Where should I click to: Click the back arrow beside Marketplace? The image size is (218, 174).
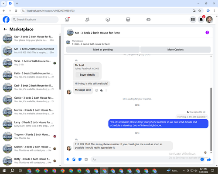pos(5,29)
